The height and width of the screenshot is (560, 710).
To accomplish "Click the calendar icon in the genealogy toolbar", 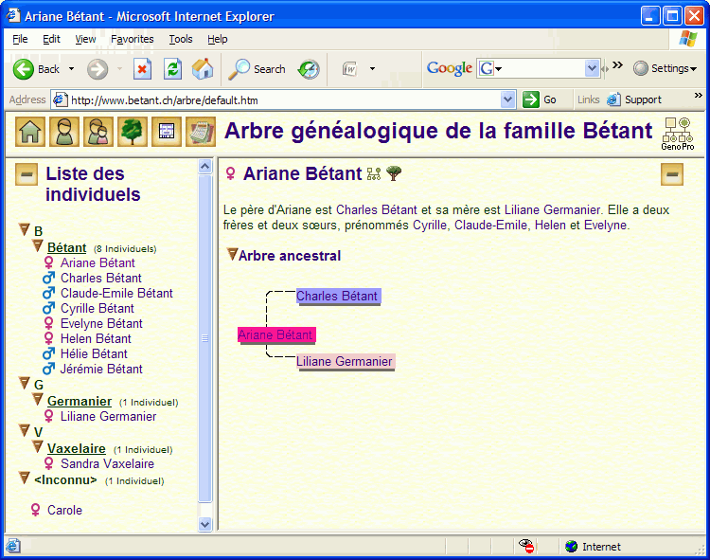I will 200,132.
